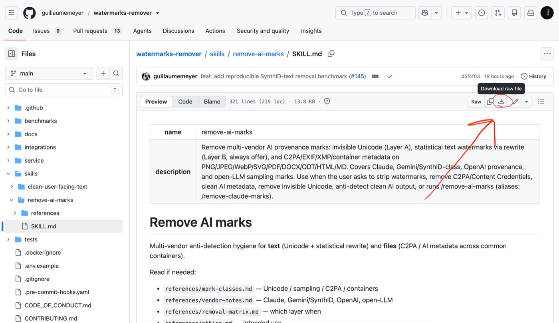Expand the references folder chevron
This screenshot has width=559, height=323.
click(15, 213)
